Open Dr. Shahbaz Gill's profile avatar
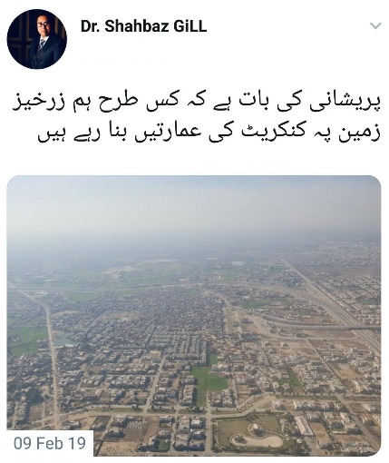 pyautogui.click(x=37, y=39)
